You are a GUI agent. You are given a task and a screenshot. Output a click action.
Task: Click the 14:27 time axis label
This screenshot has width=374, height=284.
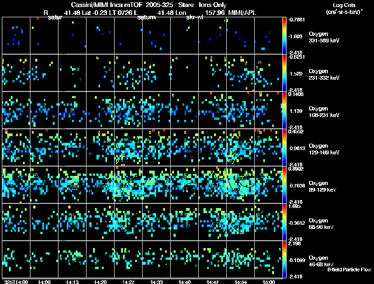pos(128,282)
